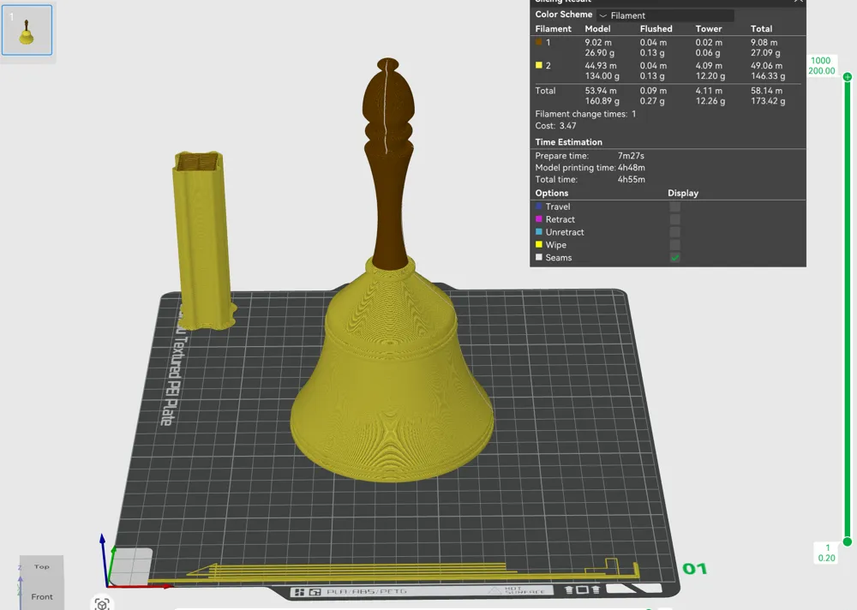
Task: Click yellow color swatch of filament 2
Action: [x=539, y=65]
